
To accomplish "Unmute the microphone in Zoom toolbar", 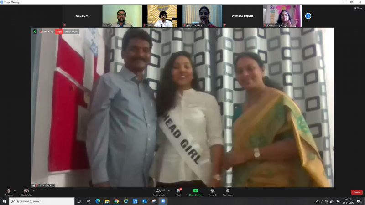I will [x=8, y=191].
